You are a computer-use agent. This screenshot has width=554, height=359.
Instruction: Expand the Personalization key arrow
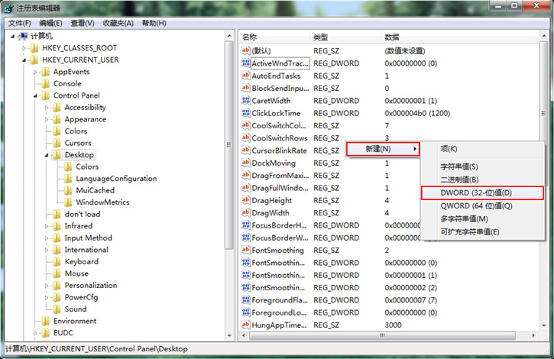pyautogui.click(x=47, y=286)
